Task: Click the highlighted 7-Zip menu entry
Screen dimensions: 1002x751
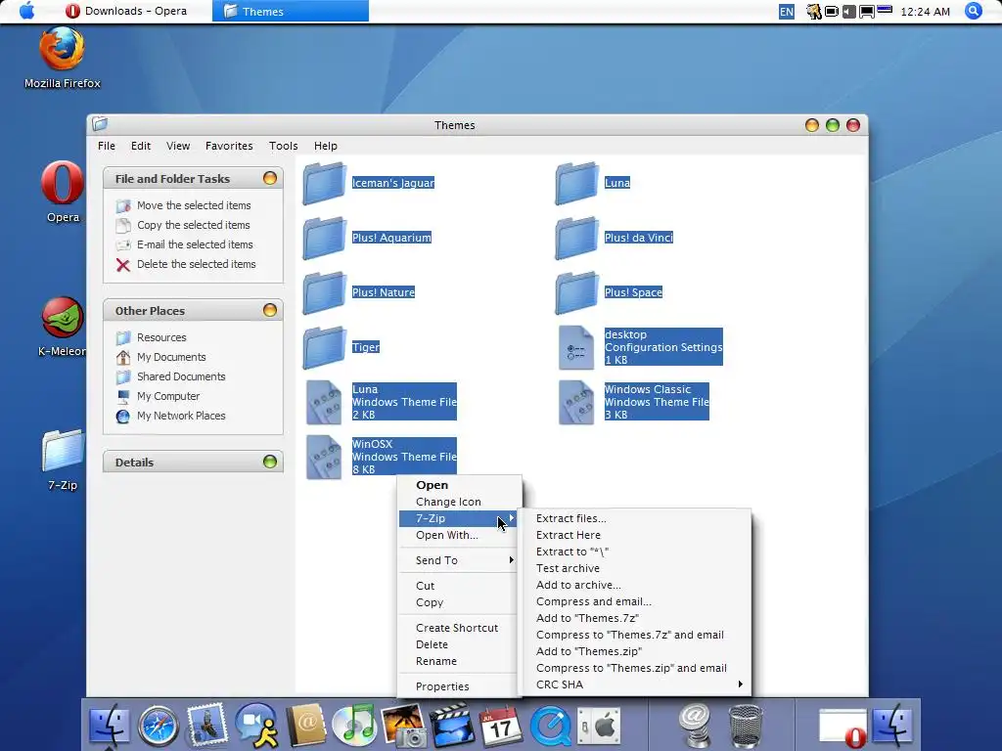Action: pos(458,518)
